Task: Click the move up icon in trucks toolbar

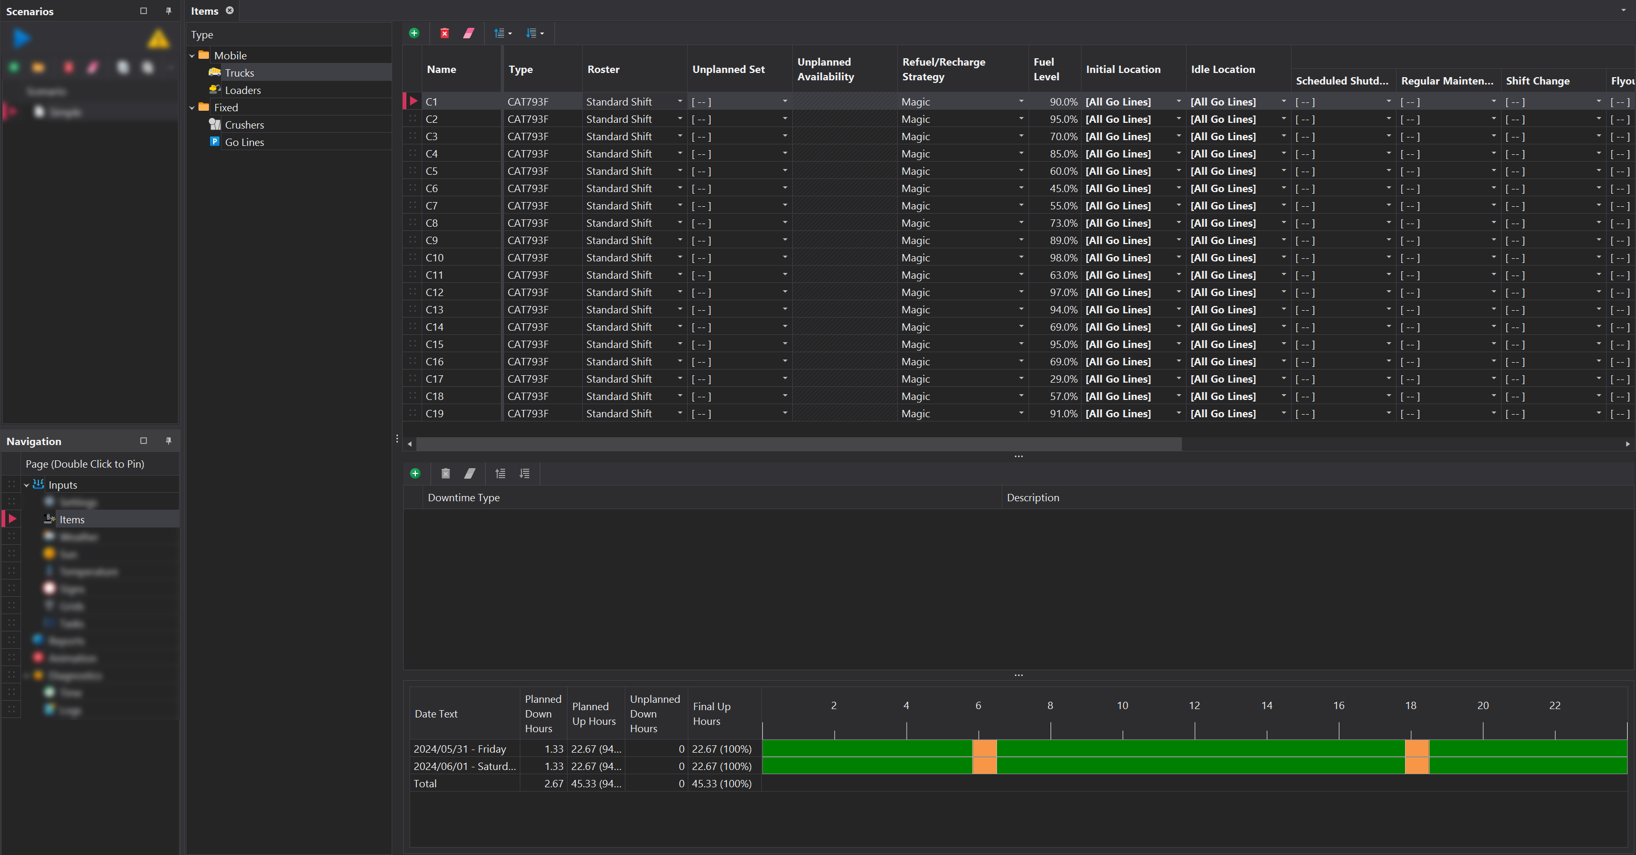Action: 500,33
